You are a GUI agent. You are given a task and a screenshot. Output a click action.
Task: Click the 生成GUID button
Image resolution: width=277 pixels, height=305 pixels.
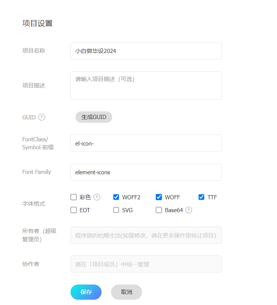[94, 117]
